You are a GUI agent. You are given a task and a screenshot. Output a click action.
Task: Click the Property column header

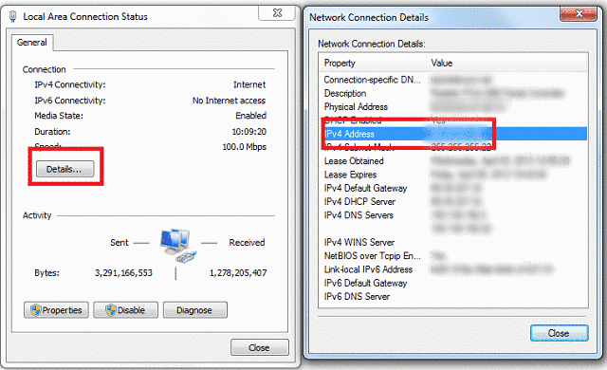pos(372,63)
